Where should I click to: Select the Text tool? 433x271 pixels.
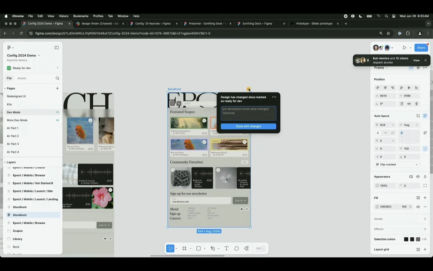tap(227, 248)
